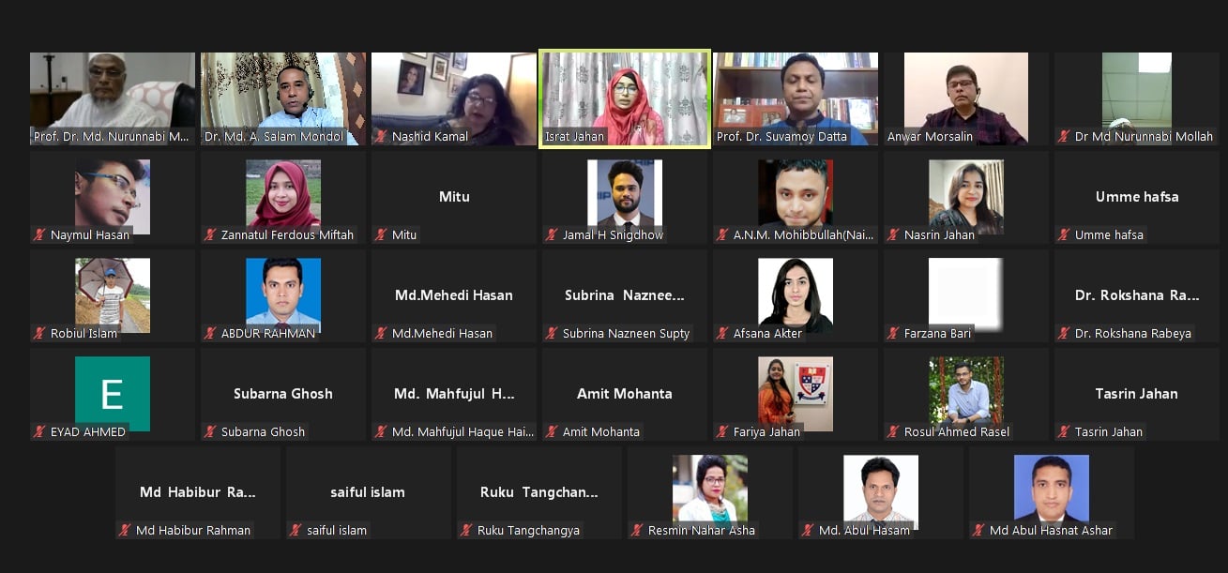This screenshot has width=1228, height=573.
Task: Click Dr. Md. A. Salam Mondol's video
Action: (x=283, y=98)
